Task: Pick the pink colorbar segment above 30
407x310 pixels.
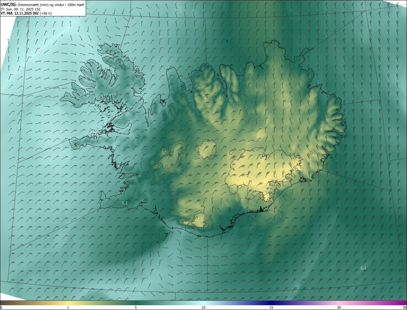Action: coord(339,303)
